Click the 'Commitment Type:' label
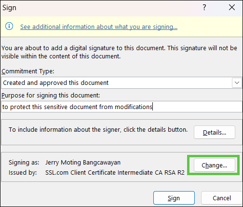This screenshot has width=243, height=207. coord(28,71)
